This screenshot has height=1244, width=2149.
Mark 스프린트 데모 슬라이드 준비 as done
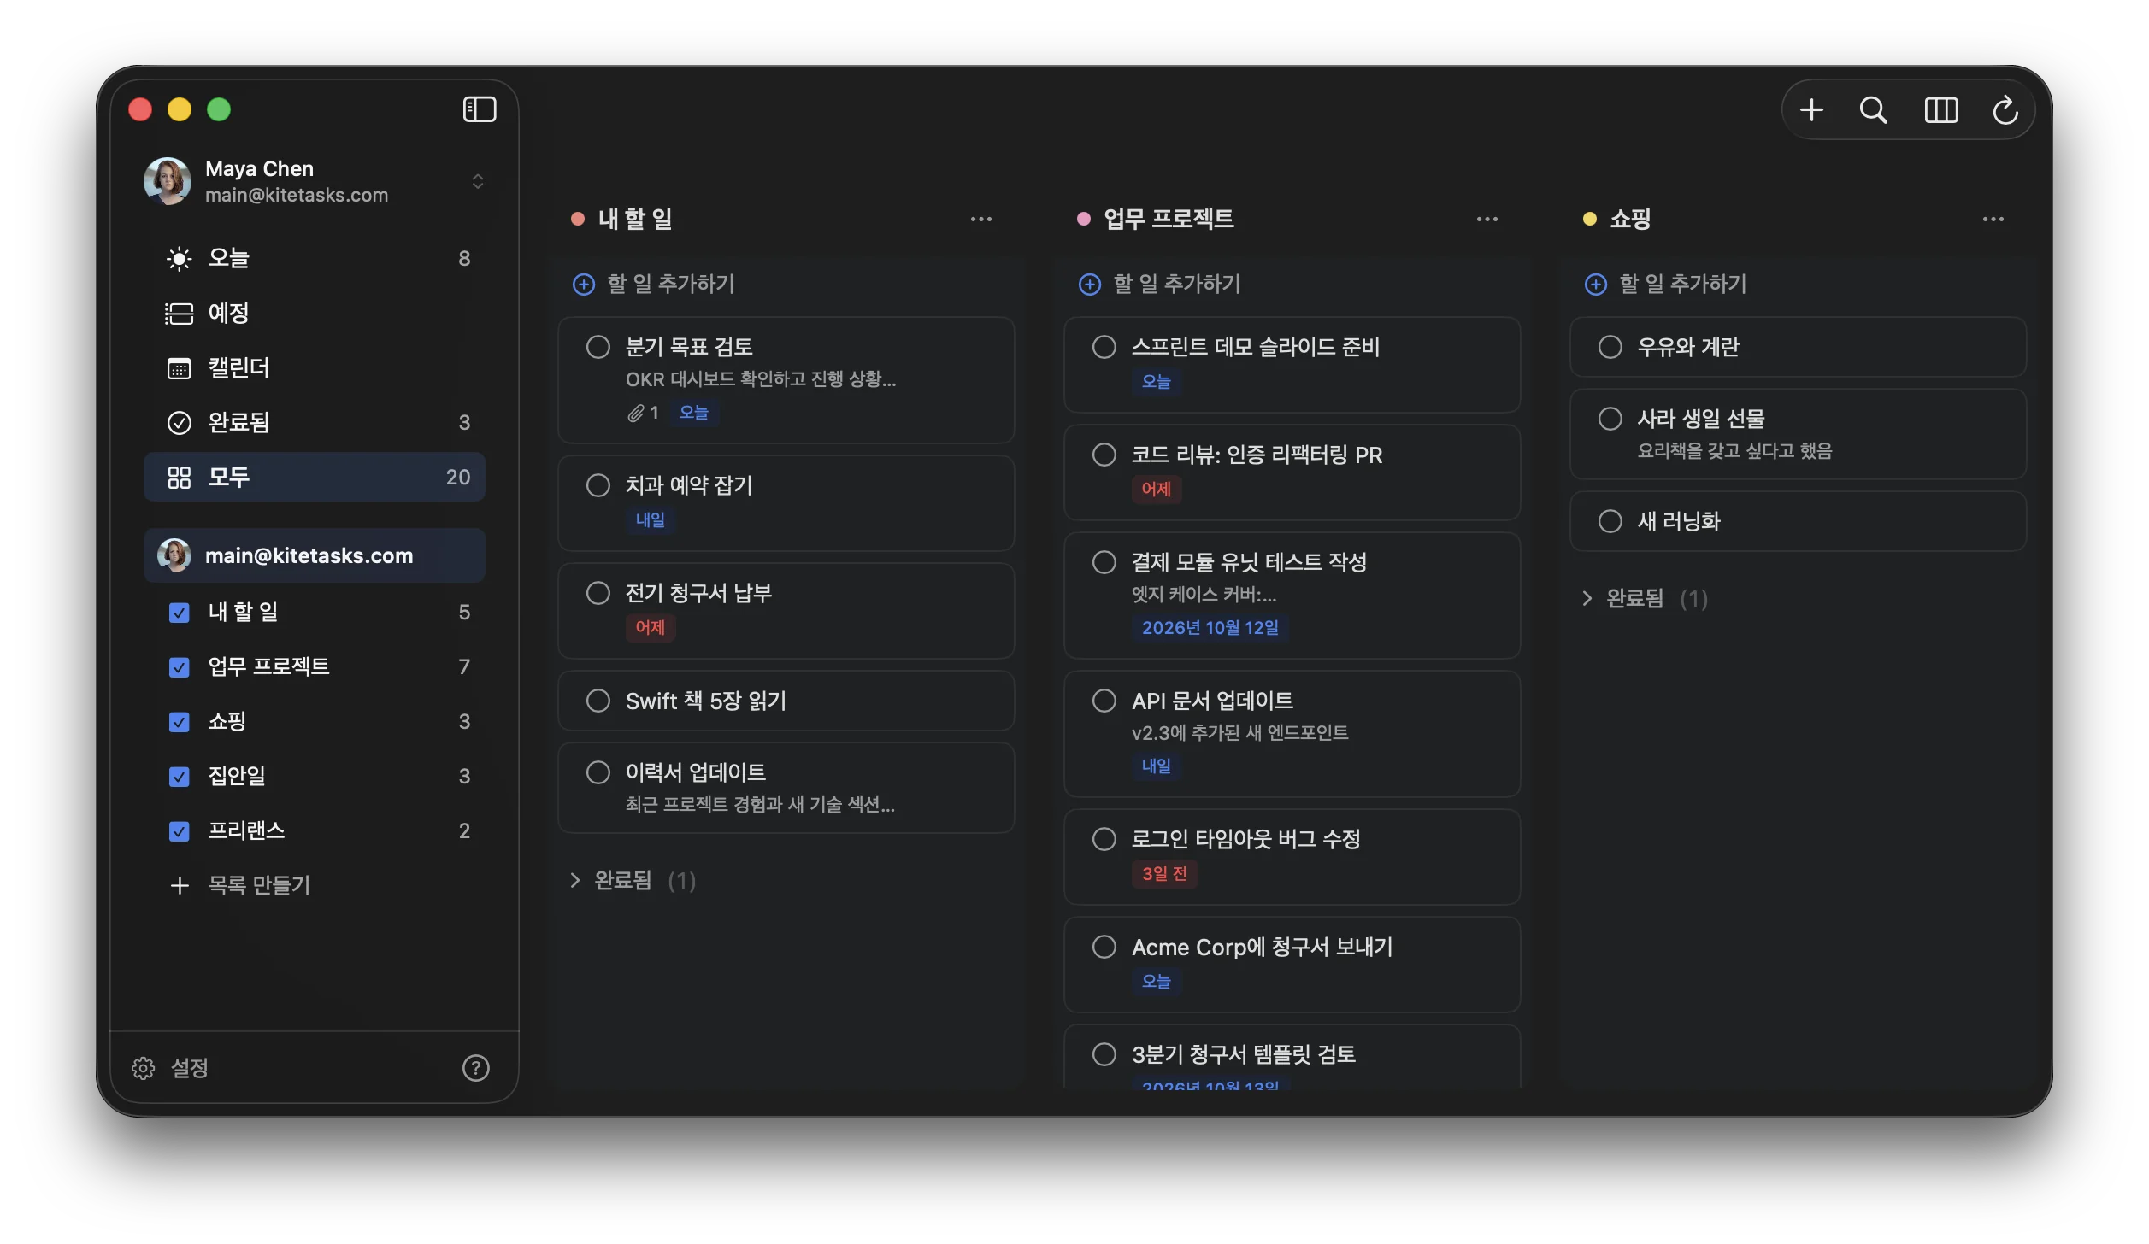click(1104, 347)
